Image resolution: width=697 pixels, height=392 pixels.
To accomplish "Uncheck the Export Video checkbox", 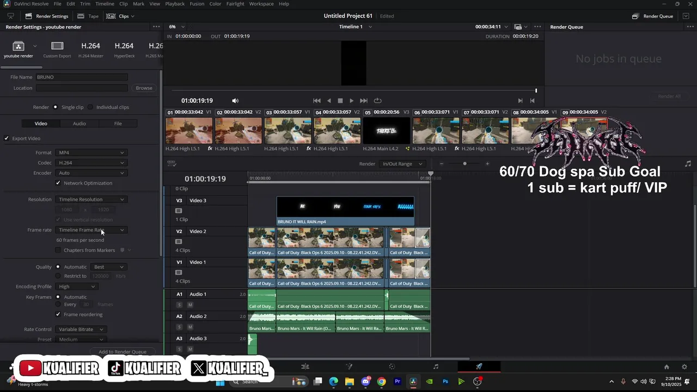I will point(7,138).
